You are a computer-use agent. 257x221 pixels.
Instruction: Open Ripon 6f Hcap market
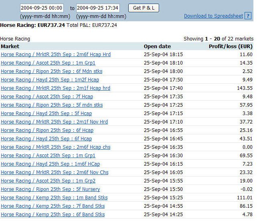[x=47, y=130]
